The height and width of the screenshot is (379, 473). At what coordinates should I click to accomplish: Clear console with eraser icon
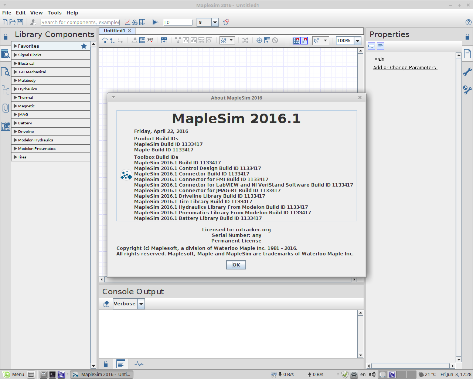pyautogui.click(x=106, y=304)
